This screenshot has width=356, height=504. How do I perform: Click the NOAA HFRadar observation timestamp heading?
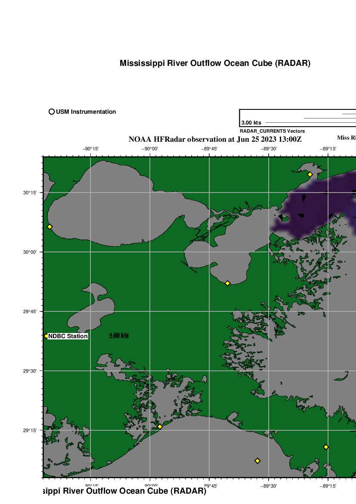point(215,139)
